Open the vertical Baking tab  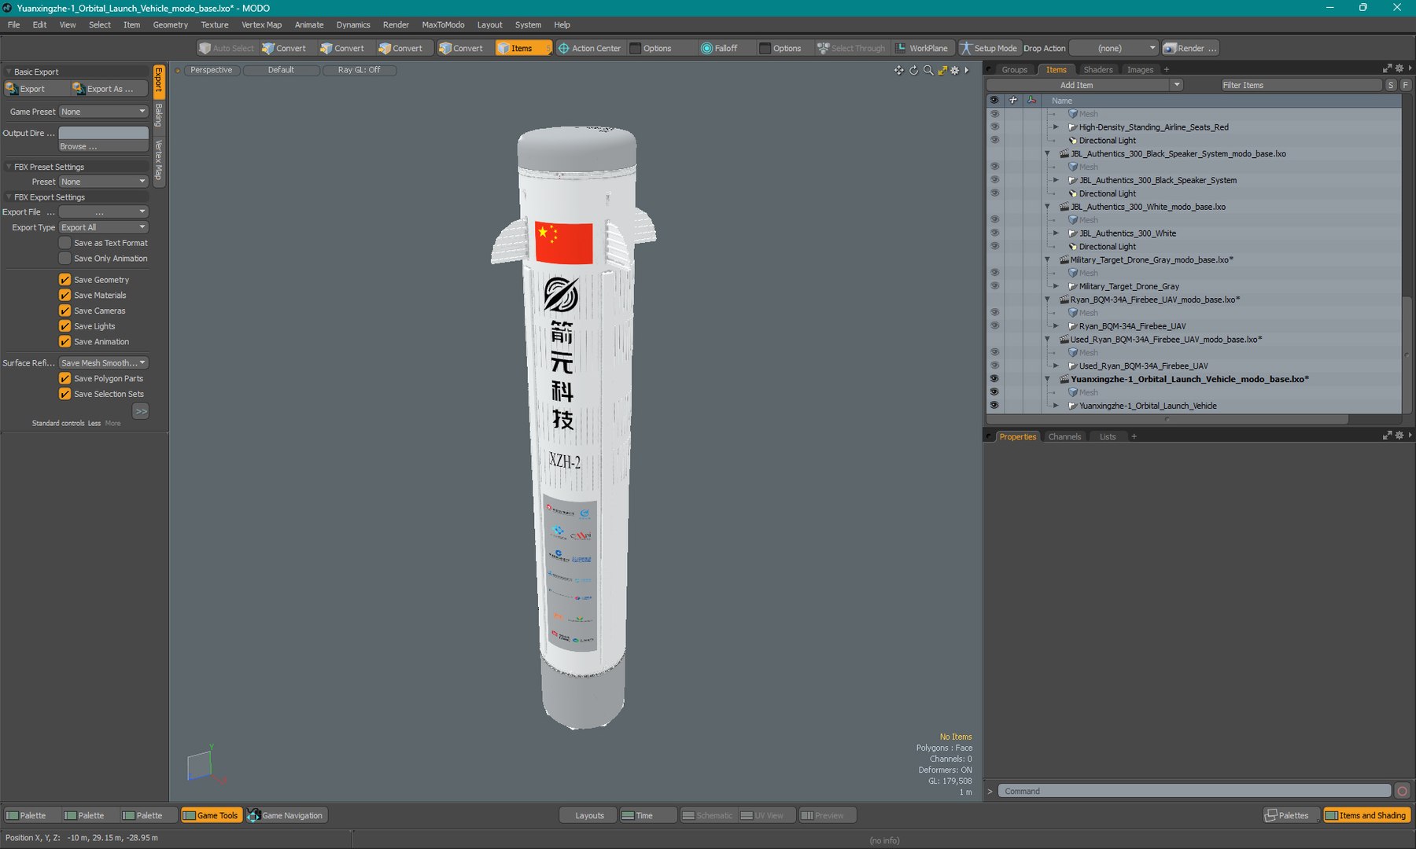pos(159,116)
